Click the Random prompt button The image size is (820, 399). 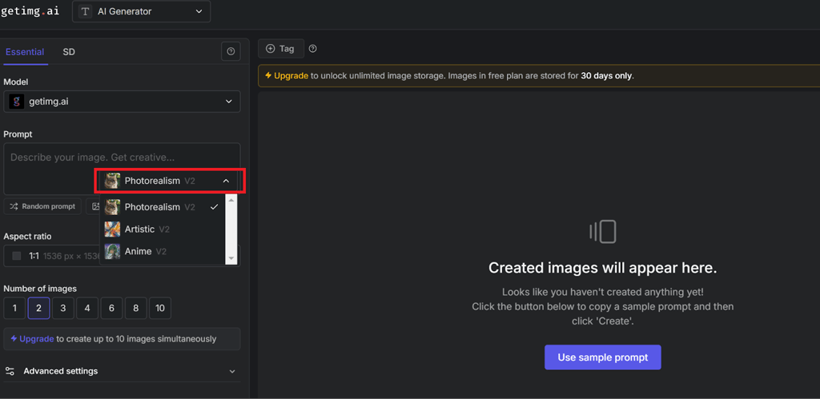pos(43,206)
